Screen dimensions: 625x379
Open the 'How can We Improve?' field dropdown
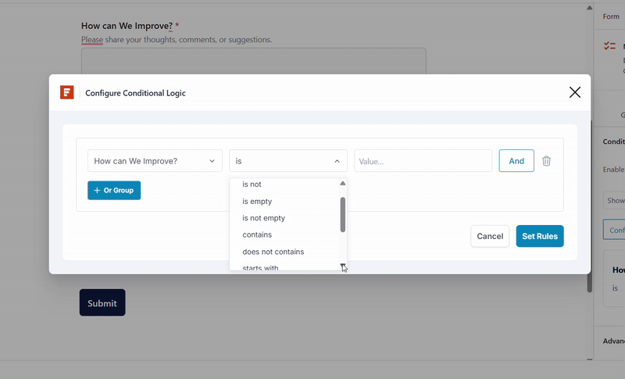[155, 161]
